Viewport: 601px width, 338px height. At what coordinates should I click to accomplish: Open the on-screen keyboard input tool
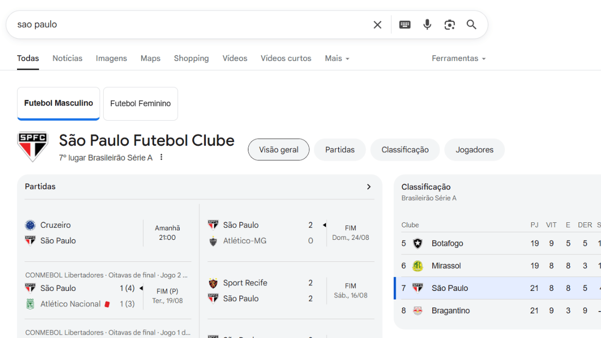pos(405,25)
